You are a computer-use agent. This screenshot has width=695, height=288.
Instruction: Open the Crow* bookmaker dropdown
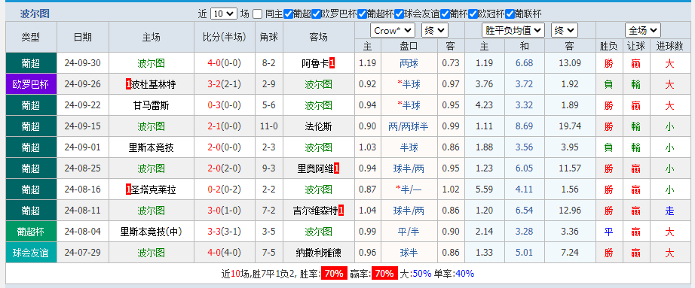[392, 31]
